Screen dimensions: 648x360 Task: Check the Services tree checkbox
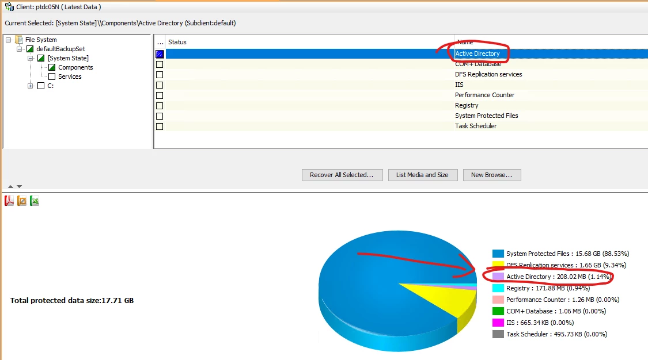point(52,76)
